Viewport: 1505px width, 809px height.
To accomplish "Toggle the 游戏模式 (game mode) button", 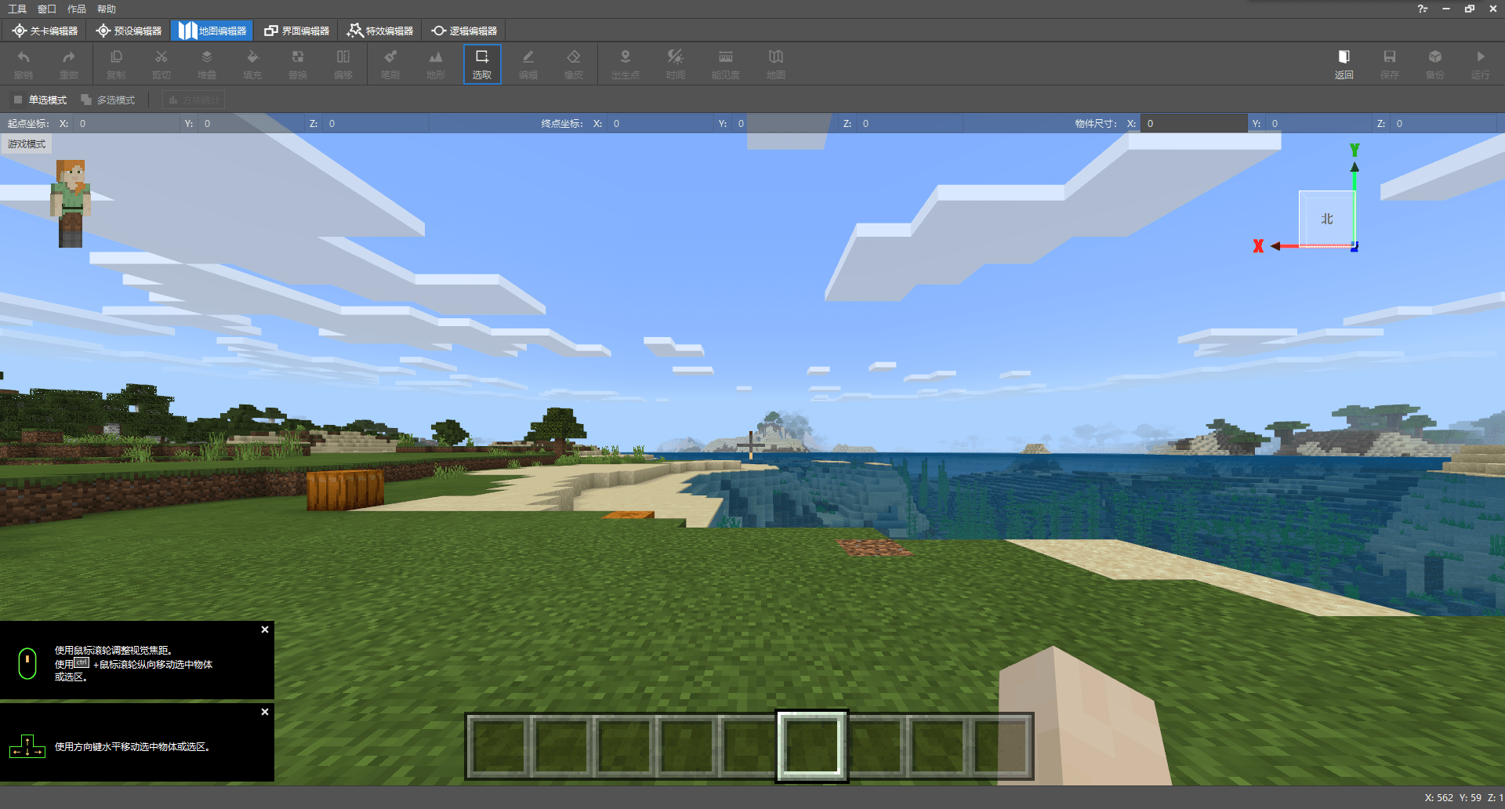I will [27, 143].
